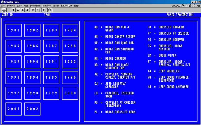Select model year 1996

(x=70, y=78)
